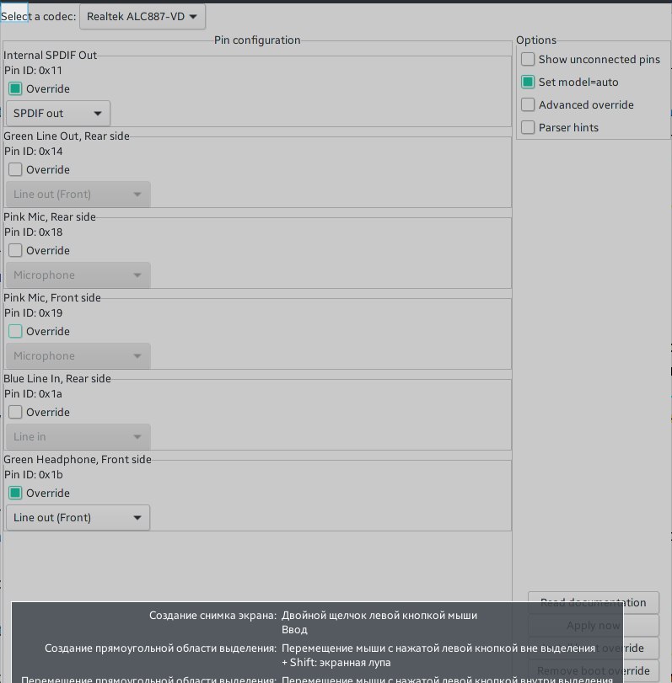
Task: Click the 'Pin ID: 0x1b' text
Action: click(x=33, y=475)
